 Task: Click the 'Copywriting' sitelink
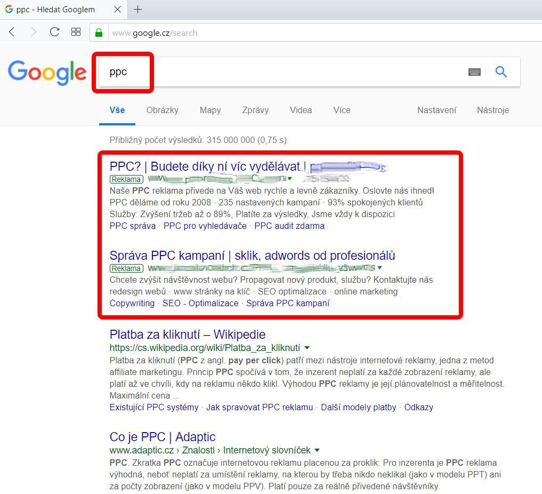pyautogui.click(x=132, y=304)
